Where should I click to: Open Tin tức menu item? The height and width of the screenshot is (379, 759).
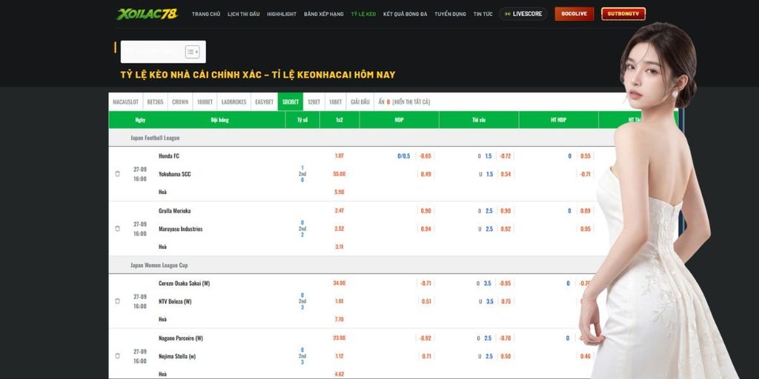coord(483,14)
